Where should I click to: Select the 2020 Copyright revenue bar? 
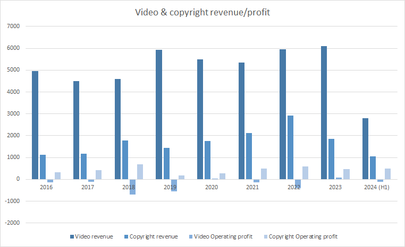tap(208, 160)
